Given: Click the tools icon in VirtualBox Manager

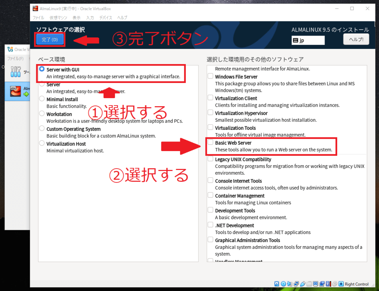Looking at the screenshot, I should pos(16,71).
